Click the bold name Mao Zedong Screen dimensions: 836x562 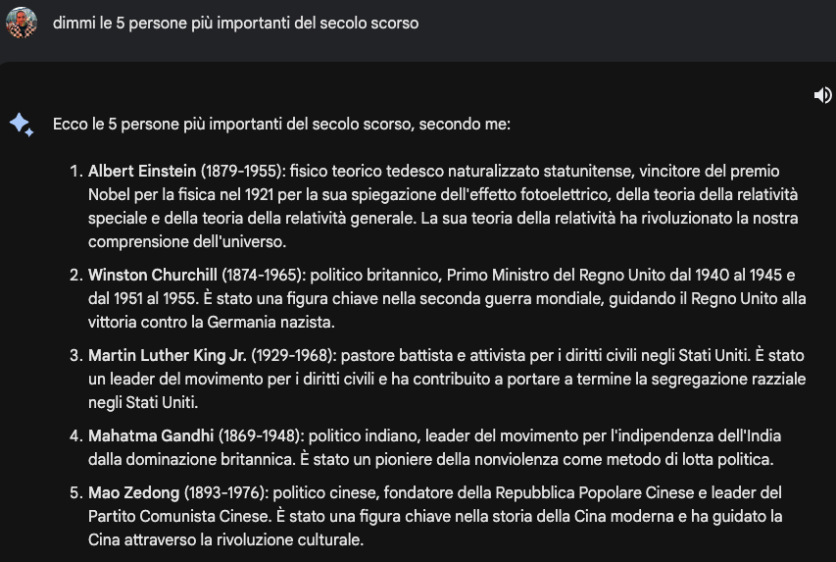coord(134,492)
